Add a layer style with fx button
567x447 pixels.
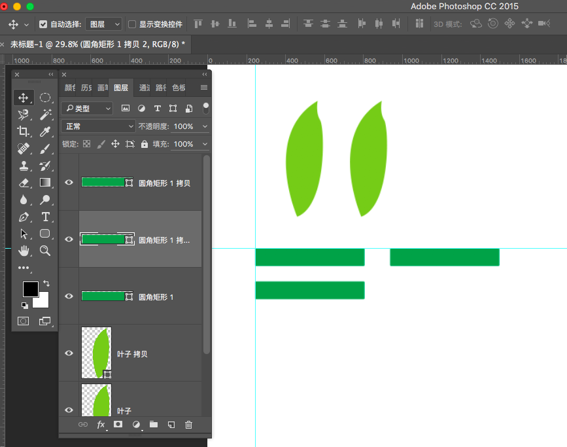[101, 425]
